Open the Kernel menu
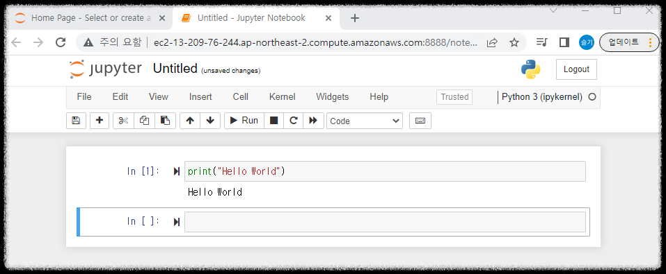Screen dimensions: 666x274 point(282,97)
